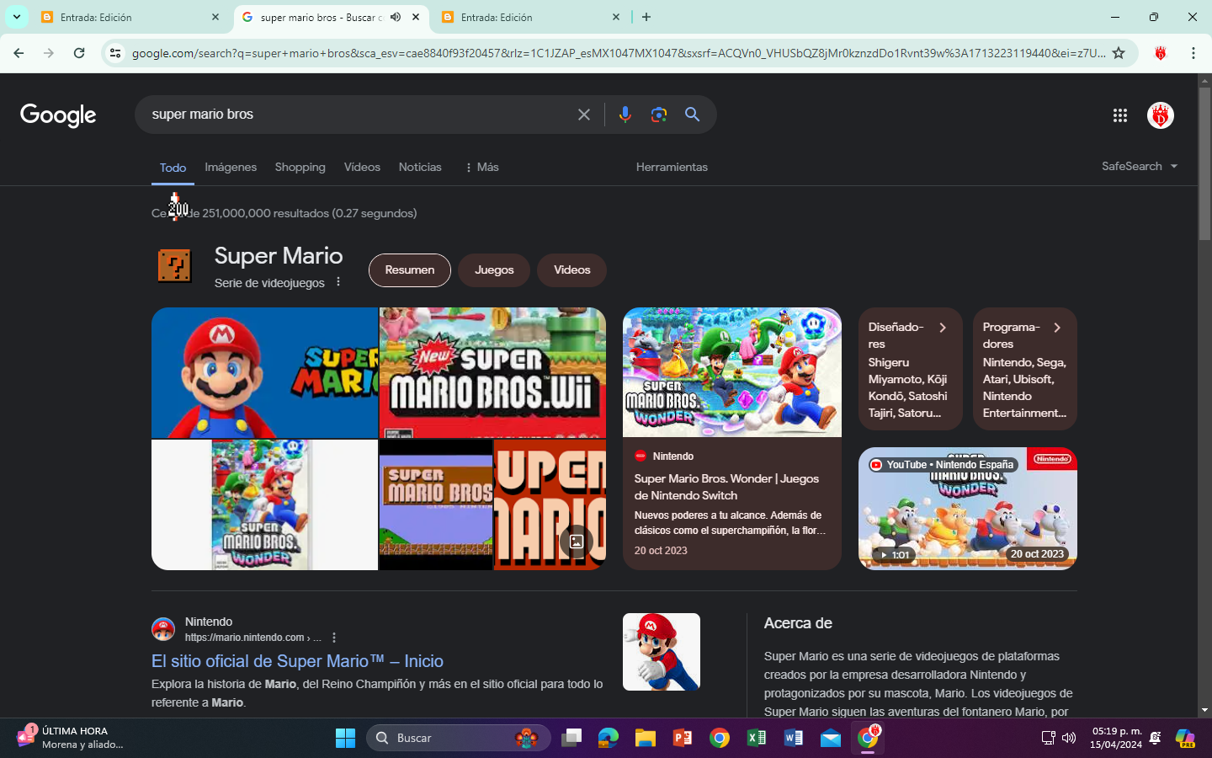This screenshot has height=758, width=1212.
Task: Go forward with the forward arrow
Action: tap(49, 53)
